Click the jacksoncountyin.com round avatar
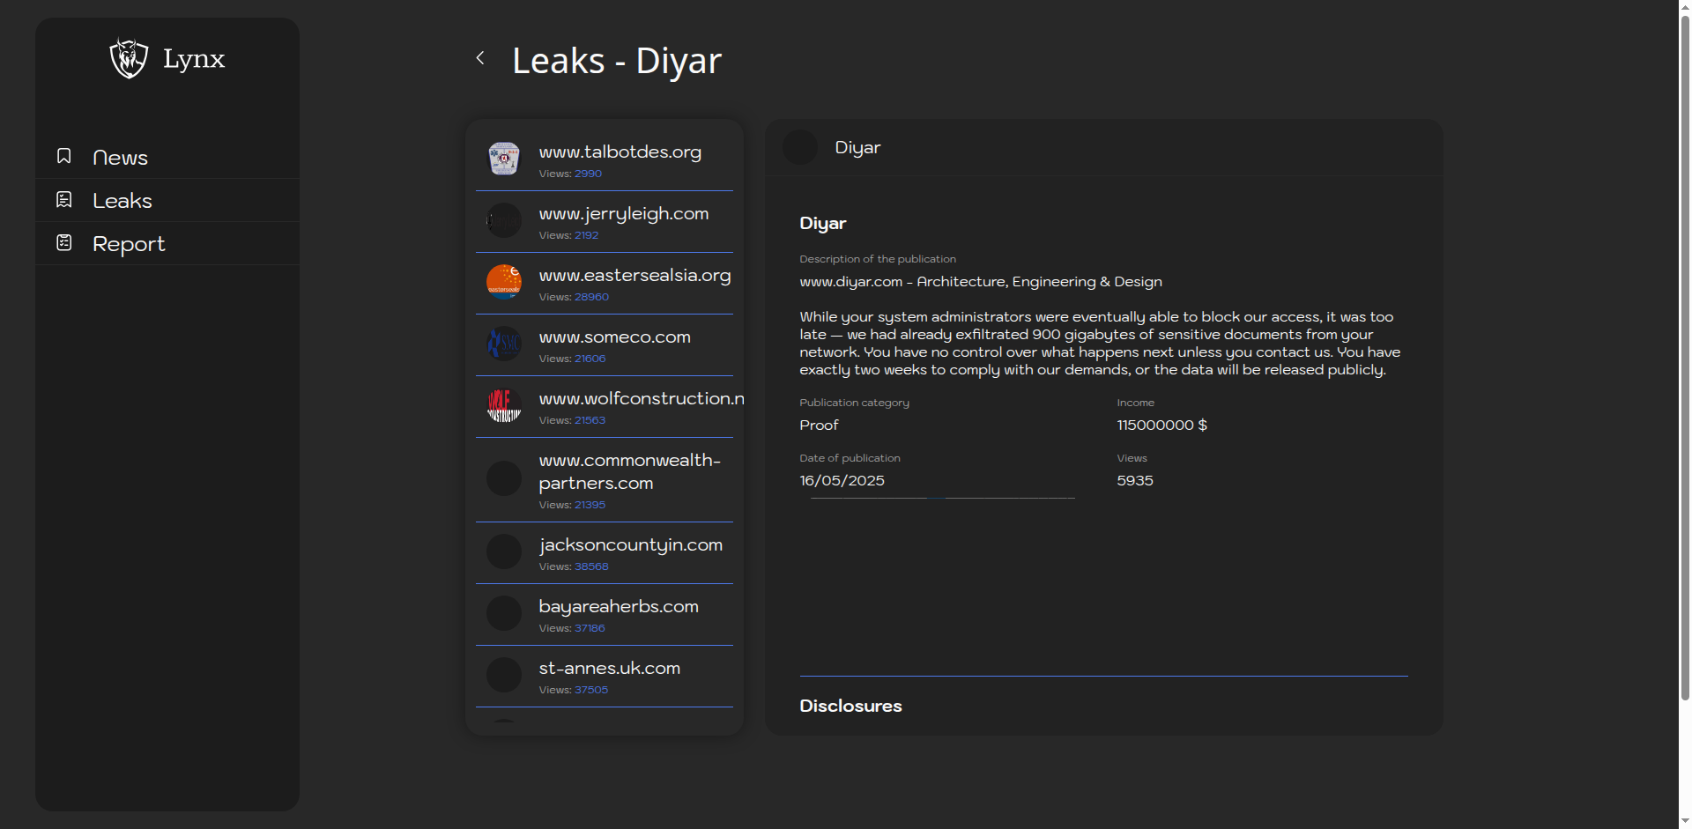Screen dimensions: 1692x829 pos(504,551)
